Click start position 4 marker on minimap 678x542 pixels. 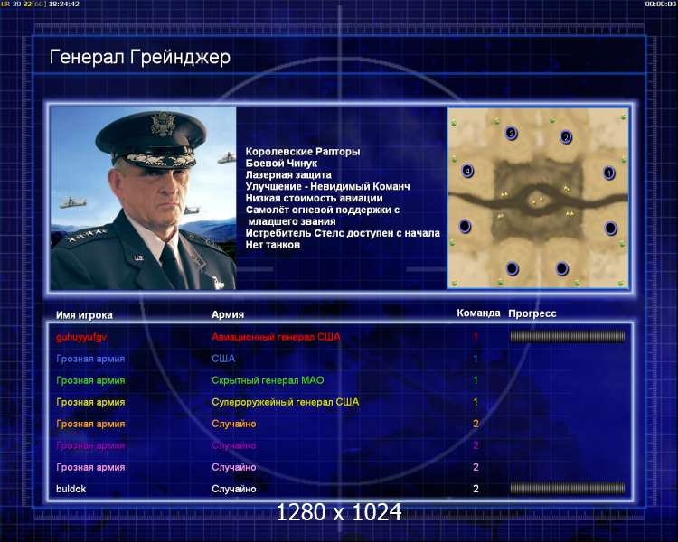(467, 171)
